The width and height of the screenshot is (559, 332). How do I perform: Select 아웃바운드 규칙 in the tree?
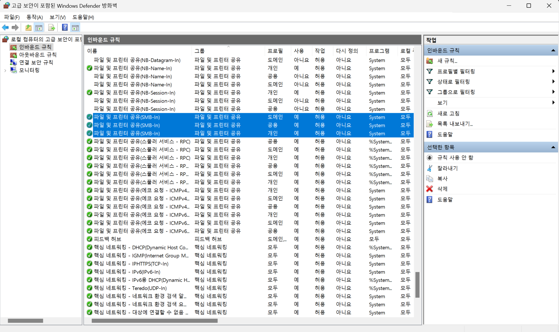tap(38, 55)
